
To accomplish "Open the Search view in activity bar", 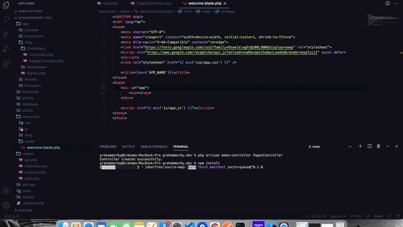I will pos(6,20).
